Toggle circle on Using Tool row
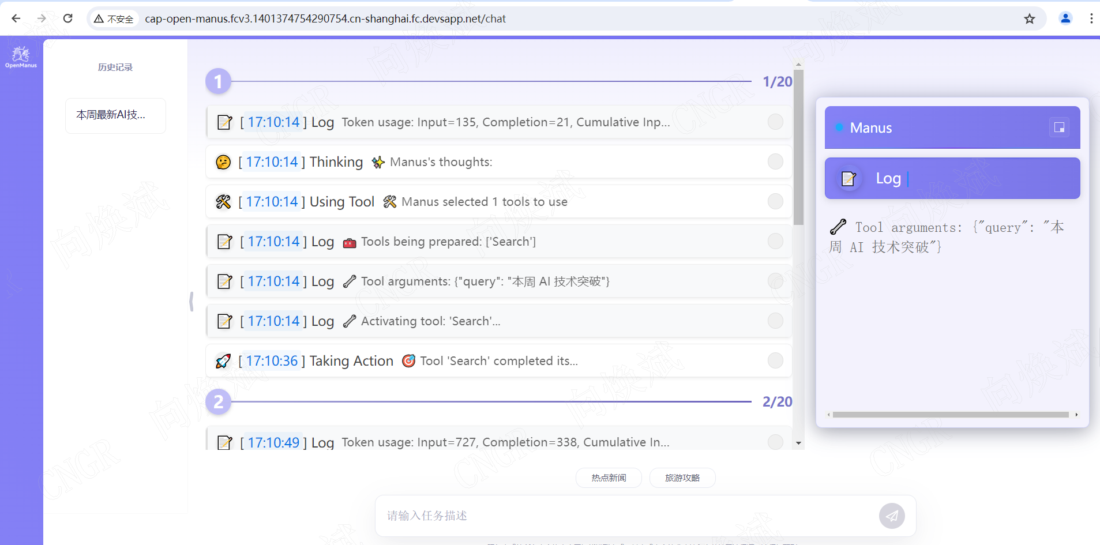This screenshot has width=1100, height=545. [x=775, y=201]
